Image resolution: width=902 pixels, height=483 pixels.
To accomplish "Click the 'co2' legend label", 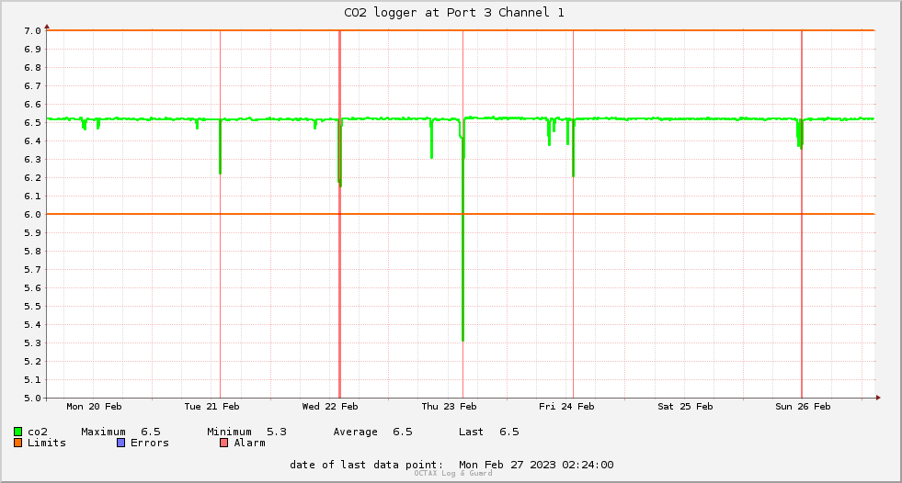I will tap(38, 432).
